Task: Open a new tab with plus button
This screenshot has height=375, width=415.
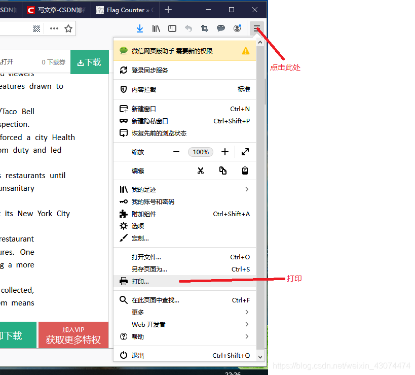Action: [168, 10]
